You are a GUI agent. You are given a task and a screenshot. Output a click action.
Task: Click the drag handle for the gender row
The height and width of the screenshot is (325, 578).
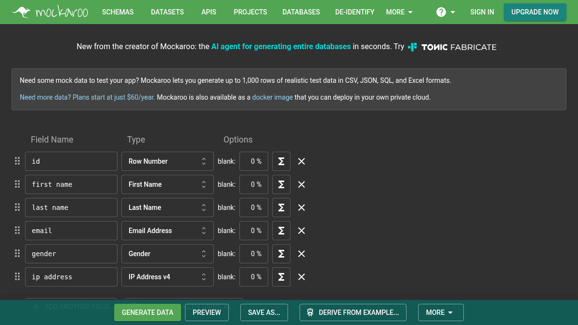click(17, 254)
